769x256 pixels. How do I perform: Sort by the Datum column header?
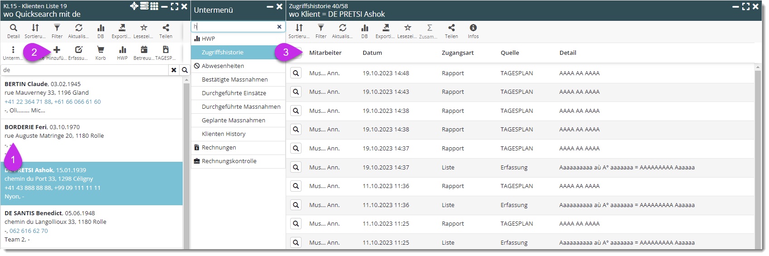coord(372,53)
